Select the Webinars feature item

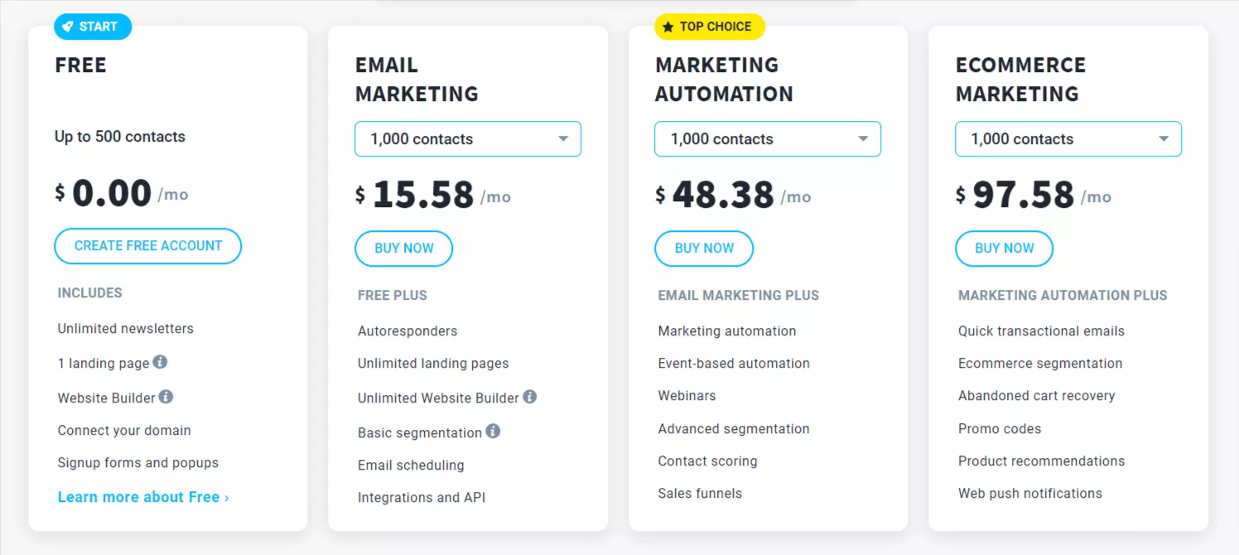687,396
